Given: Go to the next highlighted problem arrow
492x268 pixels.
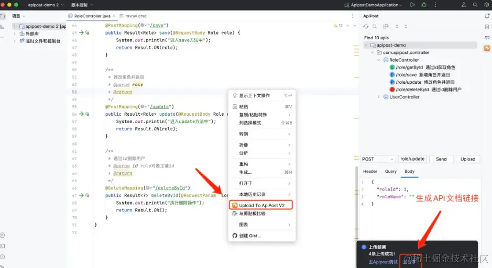Looking at the screenshot, I should [355, 26].
